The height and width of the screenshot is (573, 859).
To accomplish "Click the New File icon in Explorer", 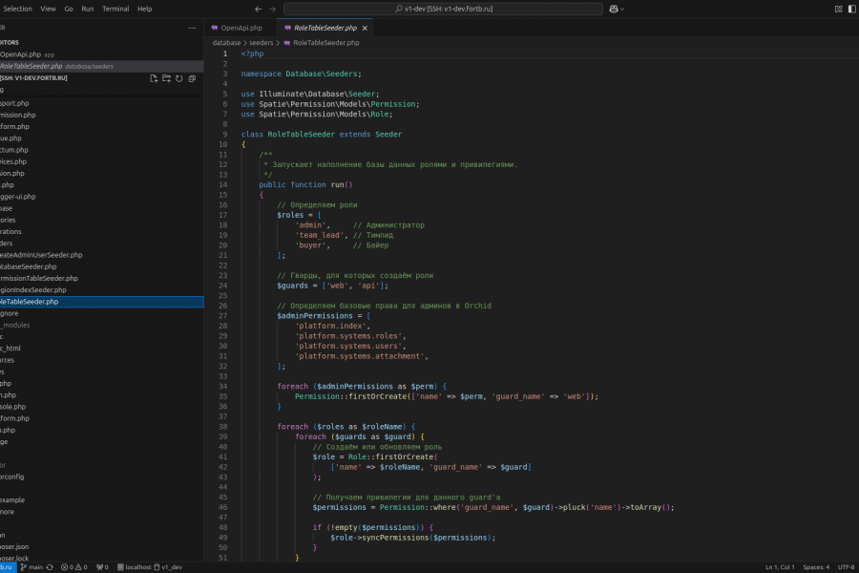I will (x=154, y=78).
